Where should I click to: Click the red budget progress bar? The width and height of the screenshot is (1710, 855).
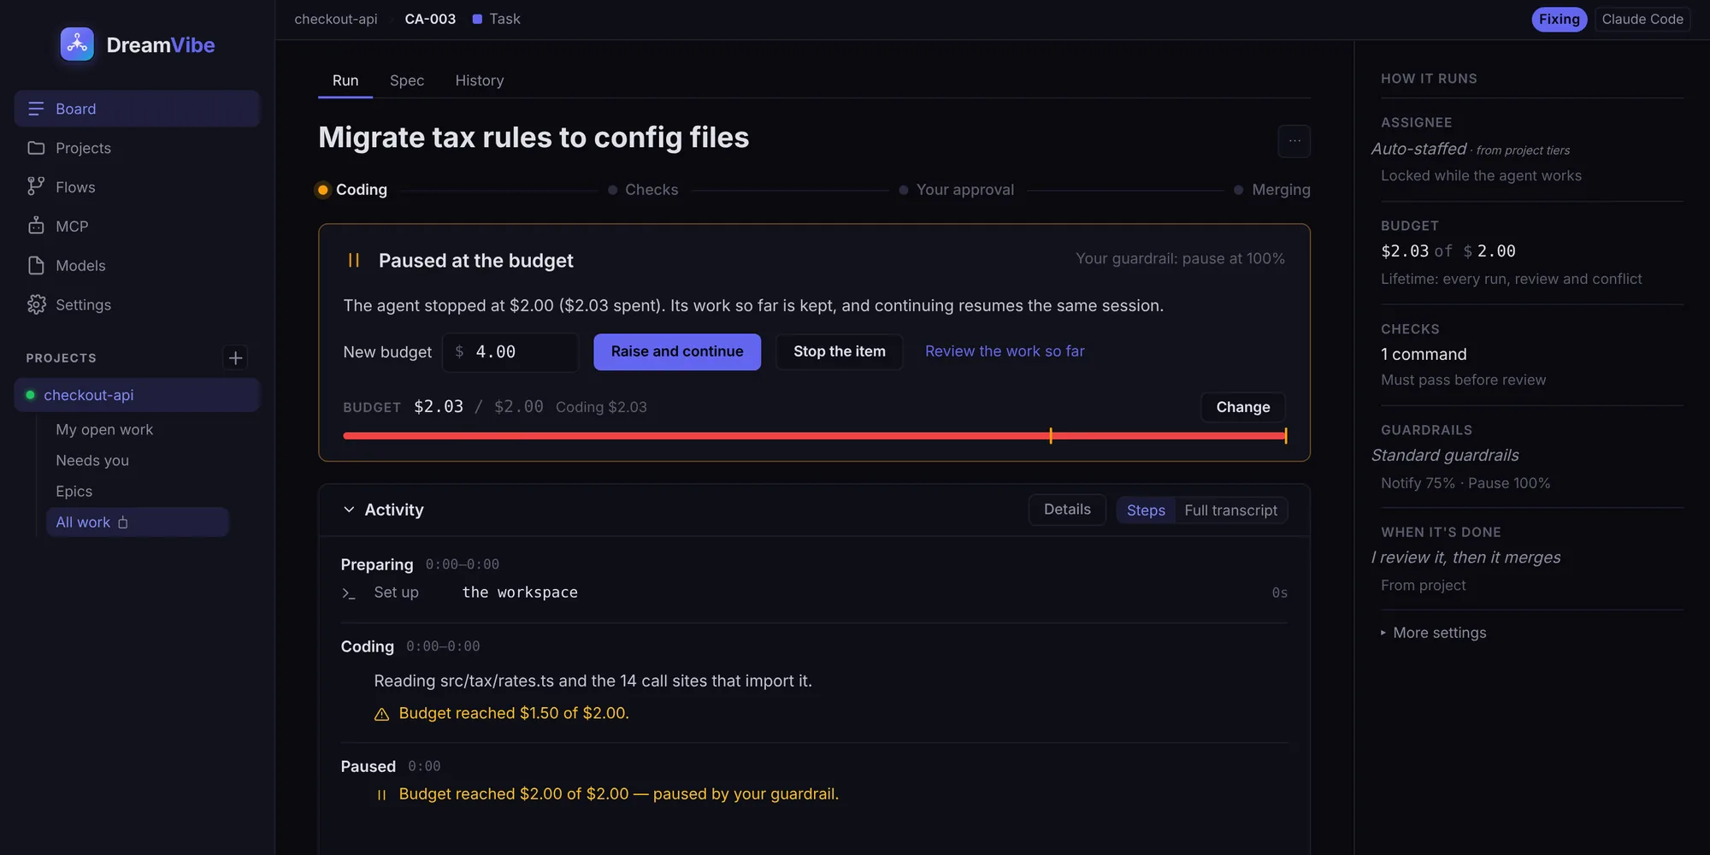[x=814, y=436]
